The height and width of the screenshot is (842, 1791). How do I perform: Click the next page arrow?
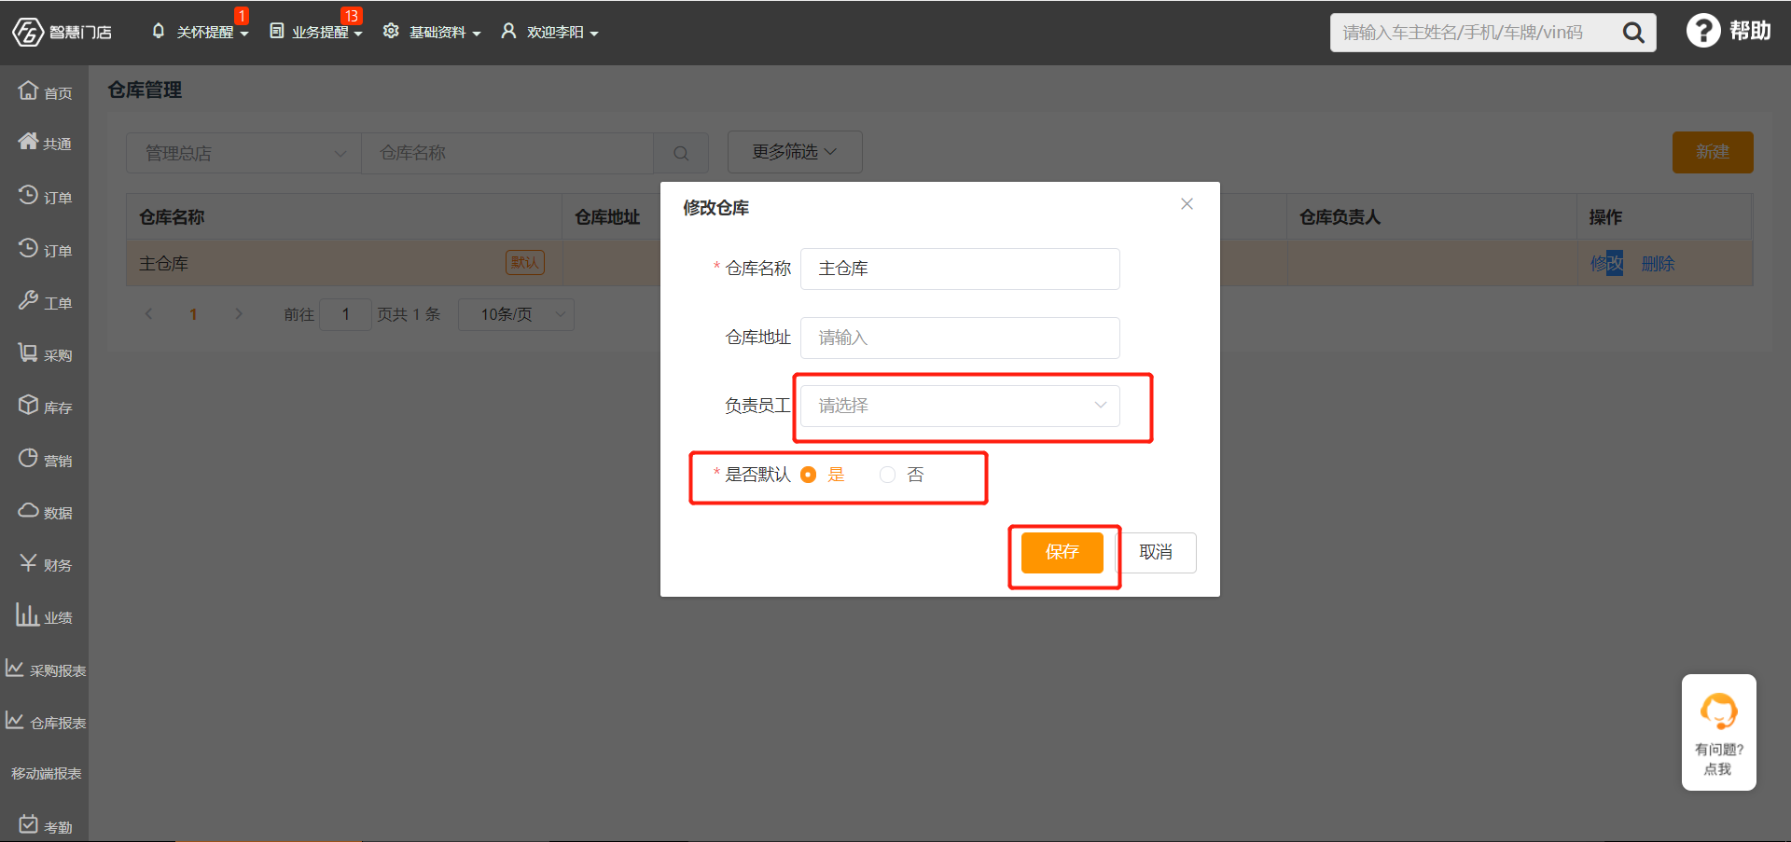pyautogui.click(x=239, y=314)
